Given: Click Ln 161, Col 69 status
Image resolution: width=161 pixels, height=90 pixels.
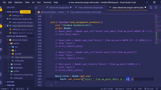Looking at the screenshot, I should point(107,89).
